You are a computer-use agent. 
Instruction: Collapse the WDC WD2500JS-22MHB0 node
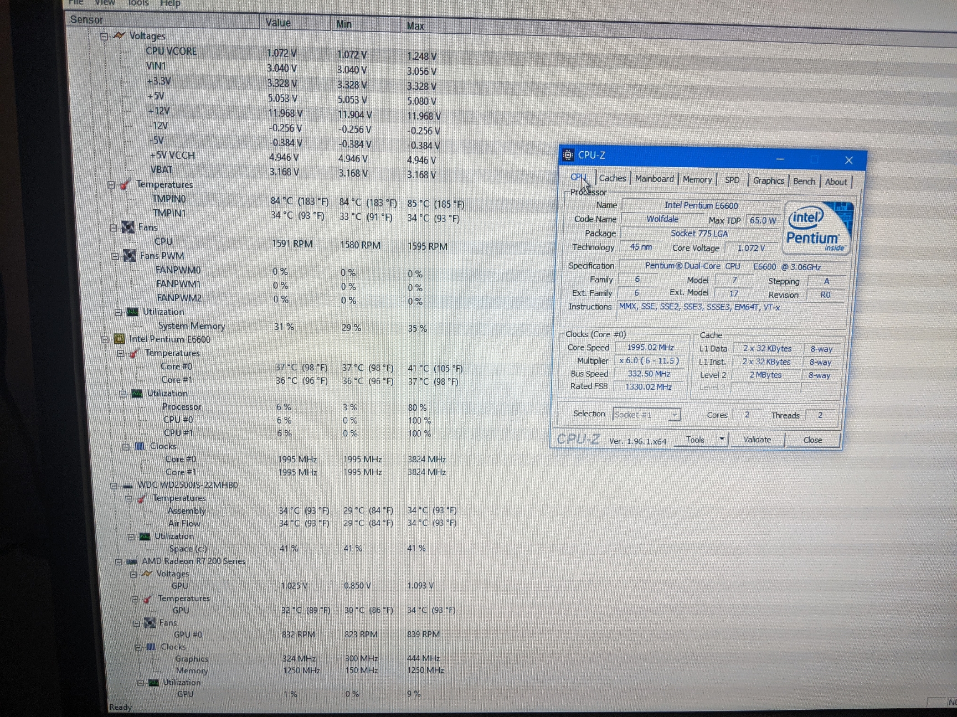click(x=114, y=486)
